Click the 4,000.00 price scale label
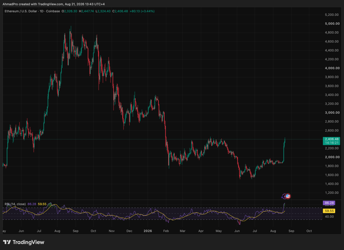This screenshot has height=250, width=344. pos(332,68)
